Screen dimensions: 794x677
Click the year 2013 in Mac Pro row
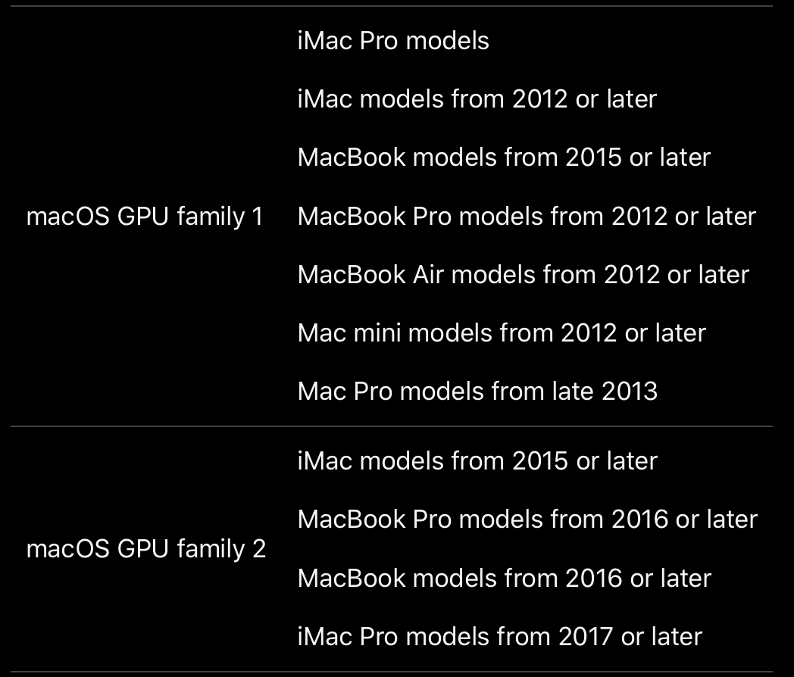[x=629, y=392]
